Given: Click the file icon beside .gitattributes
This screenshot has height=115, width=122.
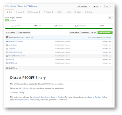Looking at the screenshot, I should 7,45.
